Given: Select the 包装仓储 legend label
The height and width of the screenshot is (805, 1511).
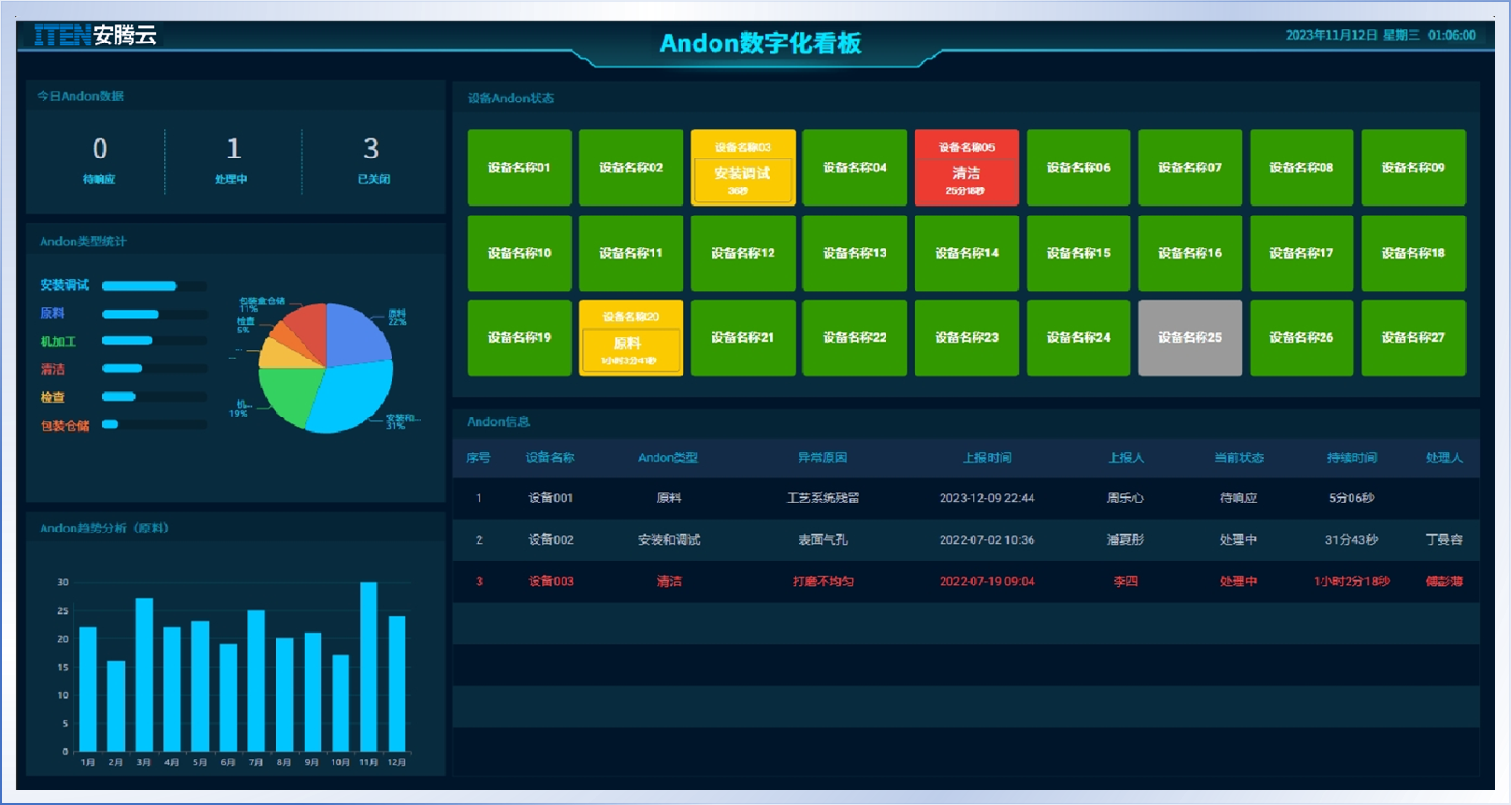Looking at the screenshot, I should 65,425.
